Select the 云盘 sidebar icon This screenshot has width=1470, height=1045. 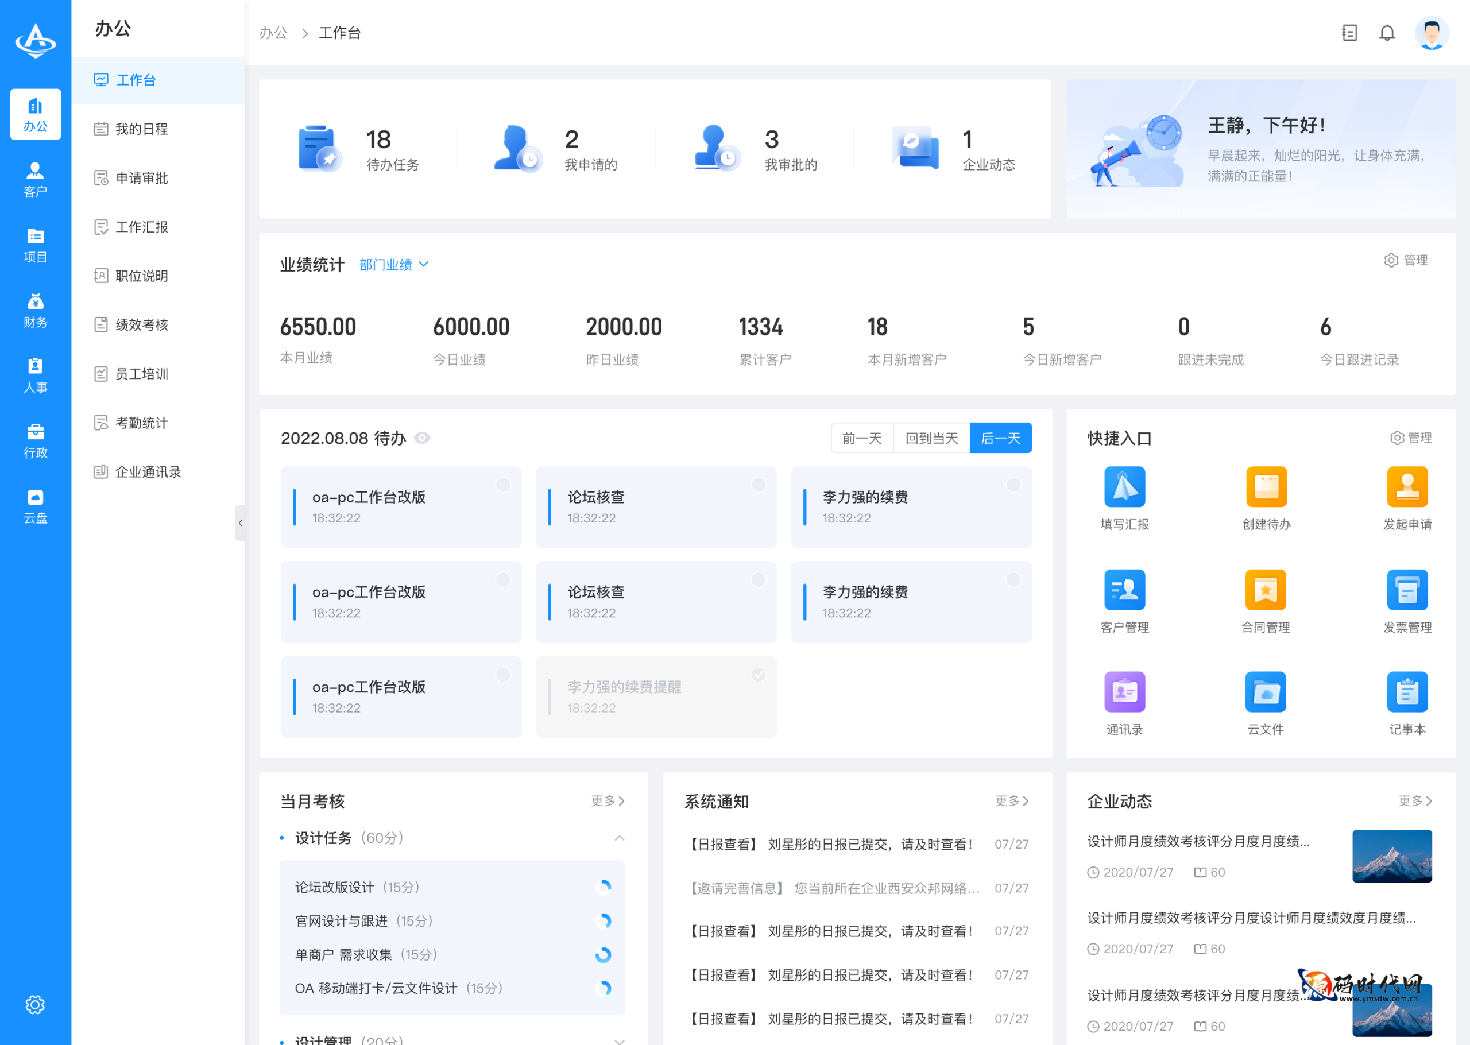coord(34,504)
